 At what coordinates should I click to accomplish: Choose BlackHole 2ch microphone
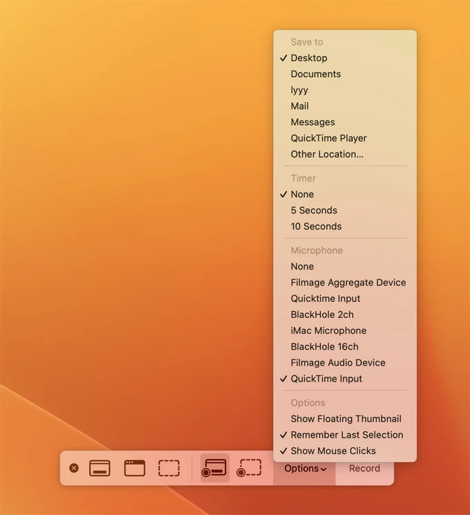click(x=322, y=315)
